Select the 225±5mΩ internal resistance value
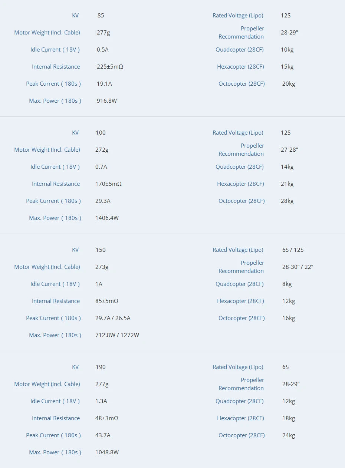Viewport: 345px width, 468px height. (110, 67)
